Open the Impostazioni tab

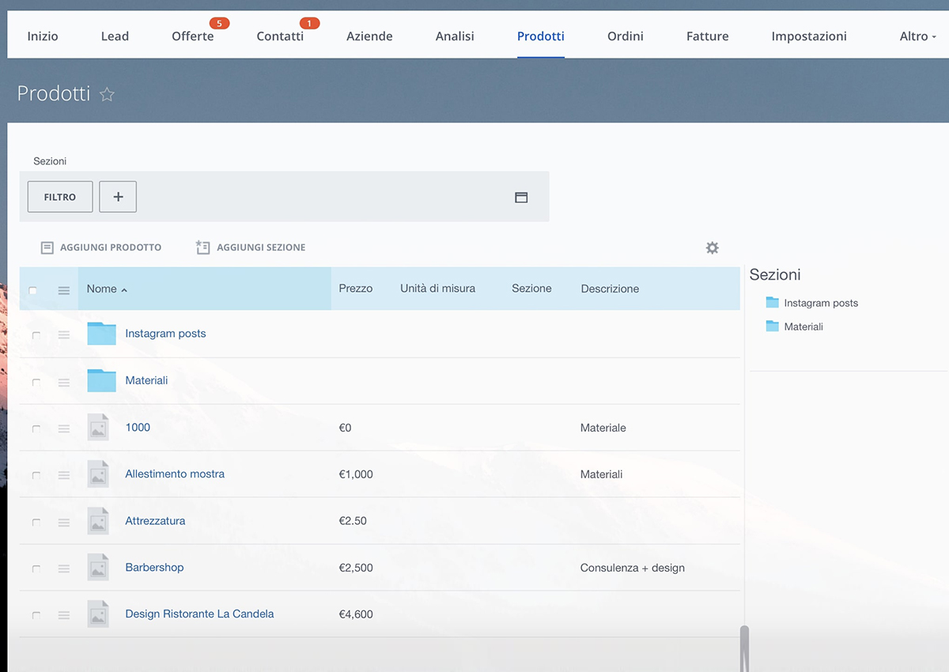[809, 36]
